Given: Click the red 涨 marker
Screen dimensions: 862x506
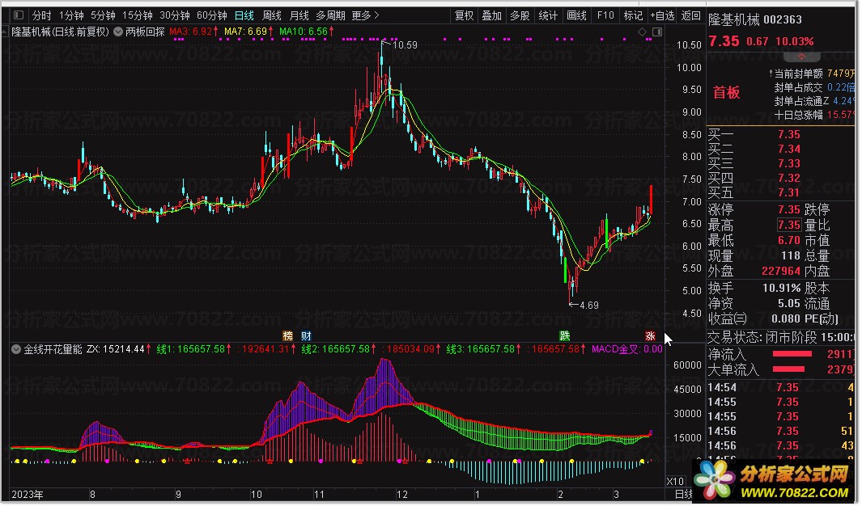Looking at the screenshot, I should [x=651, y=336].
